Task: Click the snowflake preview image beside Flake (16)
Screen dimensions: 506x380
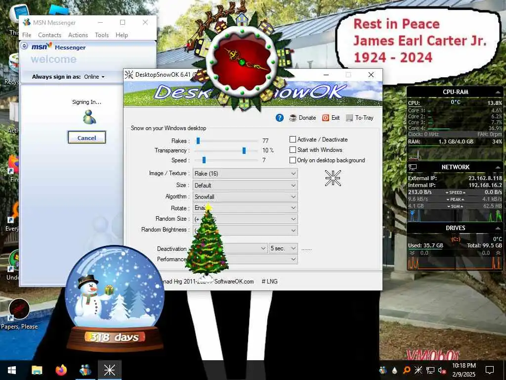Action: click(x=333, y=178)
